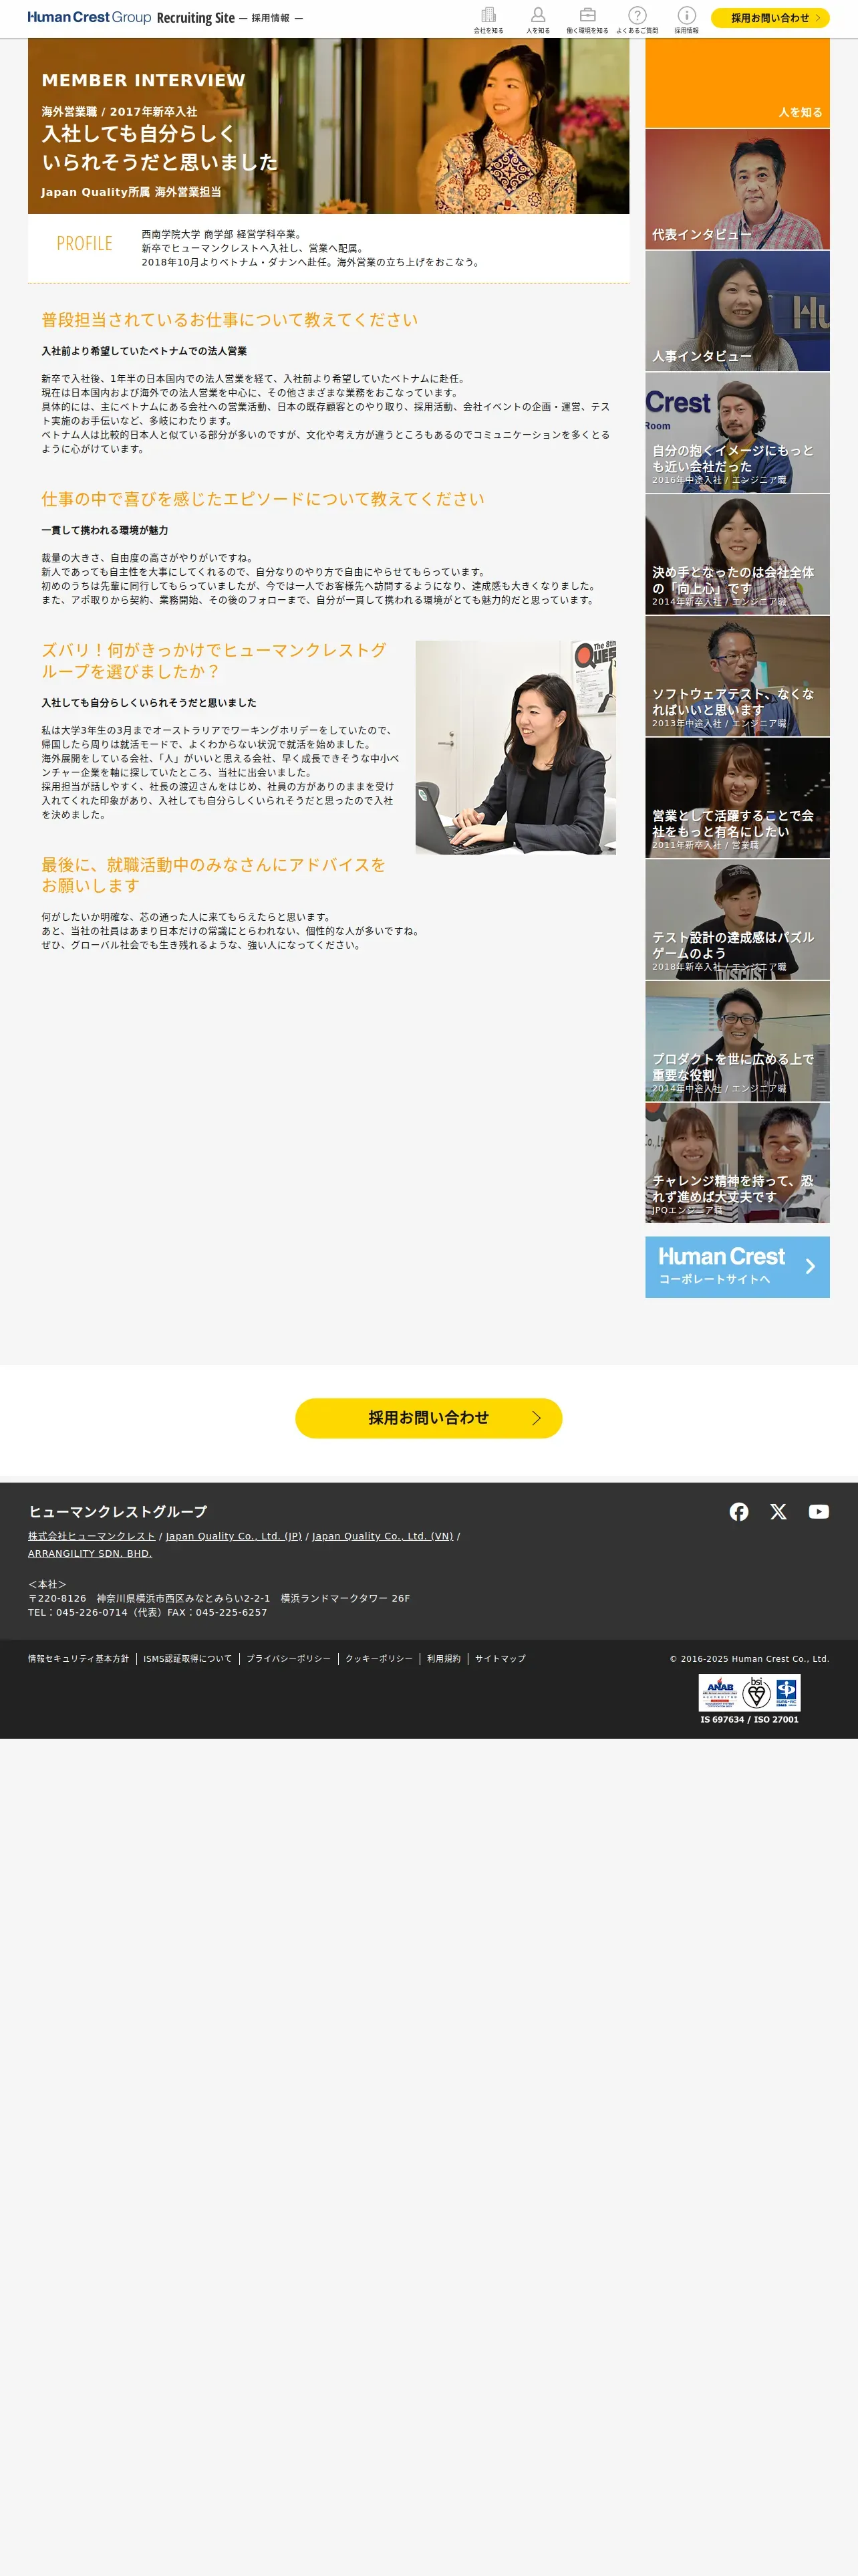Screen dimensions: 858x2576
Task: Follow the Japan Quality Co., Ltd. (VN) link
Action: pos(382,1536)
